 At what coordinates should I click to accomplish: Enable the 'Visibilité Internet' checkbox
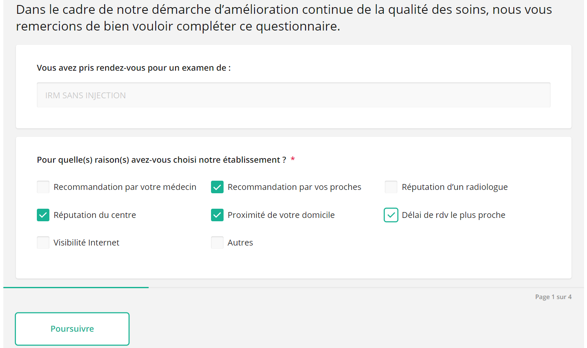[x=43, y=243]
